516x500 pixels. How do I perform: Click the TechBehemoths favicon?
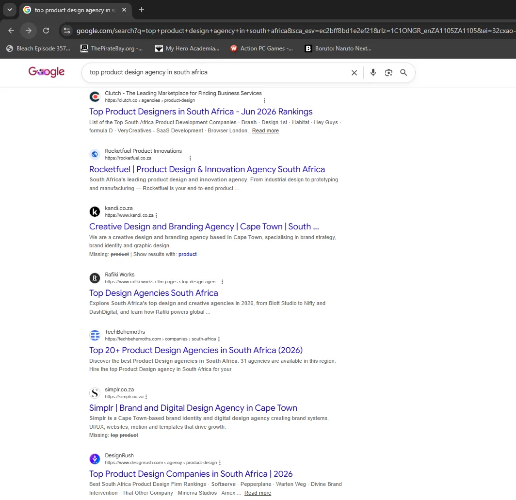[x=95, y=336]
